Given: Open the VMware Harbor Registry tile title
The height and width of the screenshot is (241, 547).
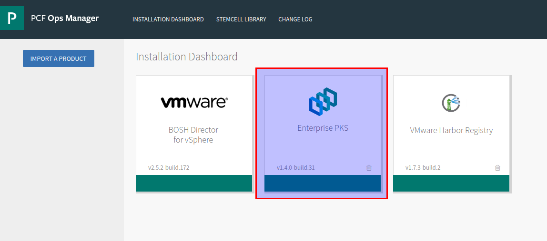Looking at the screenshot, I should tap(451, 131).
